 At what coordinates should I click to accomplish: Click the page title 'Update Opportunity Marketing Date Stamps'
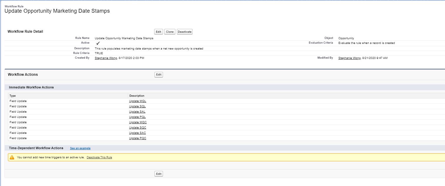tap(57, 11)
